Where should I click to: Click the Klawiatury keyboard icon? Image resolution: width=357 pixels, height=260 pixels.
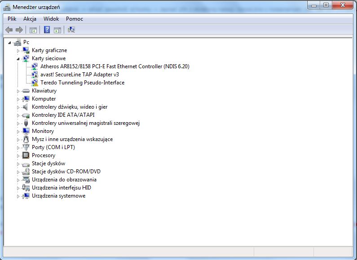[26, 91]
